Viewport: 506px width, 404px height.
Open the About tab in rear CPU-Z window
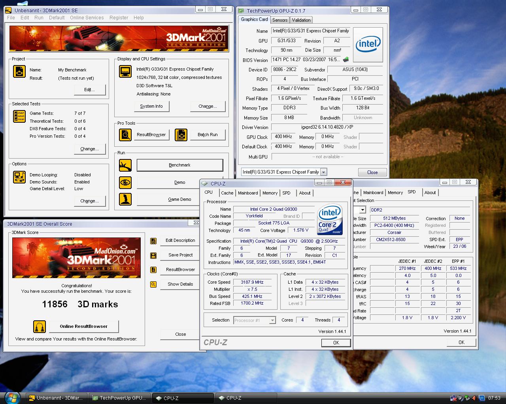click(430, 193)
